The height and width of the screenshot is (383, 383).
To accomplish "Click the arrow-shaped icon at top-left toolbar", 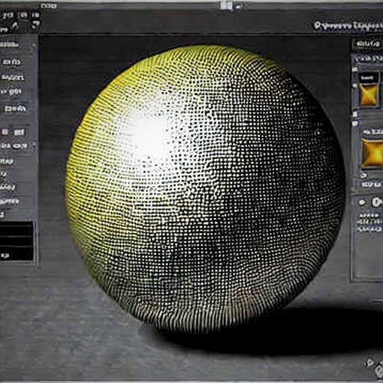I will 36,25.
